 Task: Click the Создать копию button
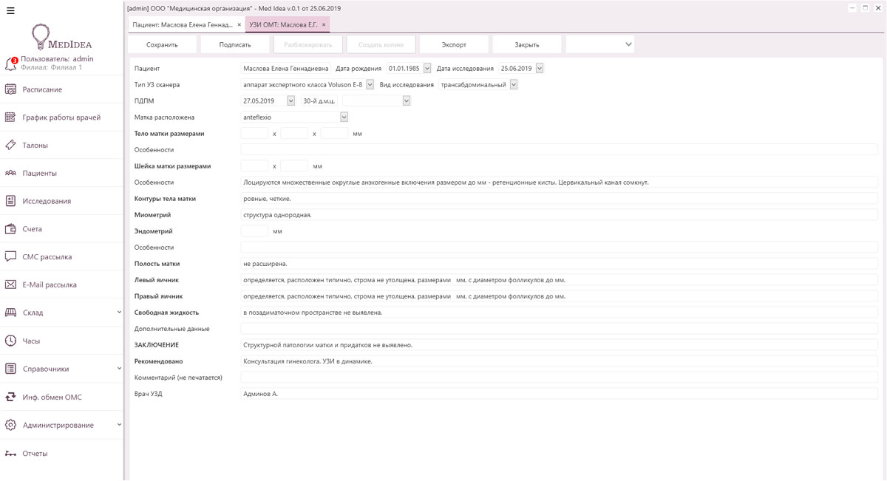click(381, 44)
